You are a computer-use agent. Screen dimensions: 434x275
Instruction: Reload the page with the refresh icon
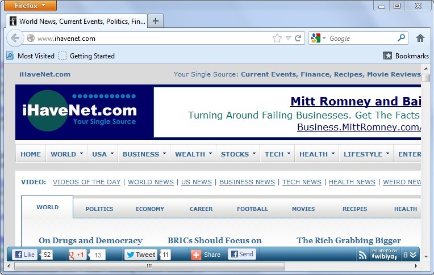pyautogui.click(x=298, y=38)
